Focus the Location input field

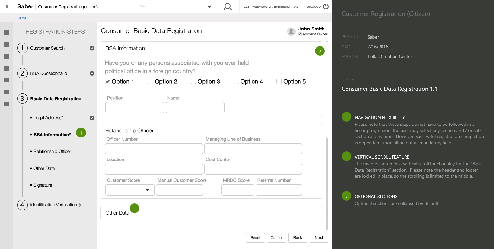point(154,169)
